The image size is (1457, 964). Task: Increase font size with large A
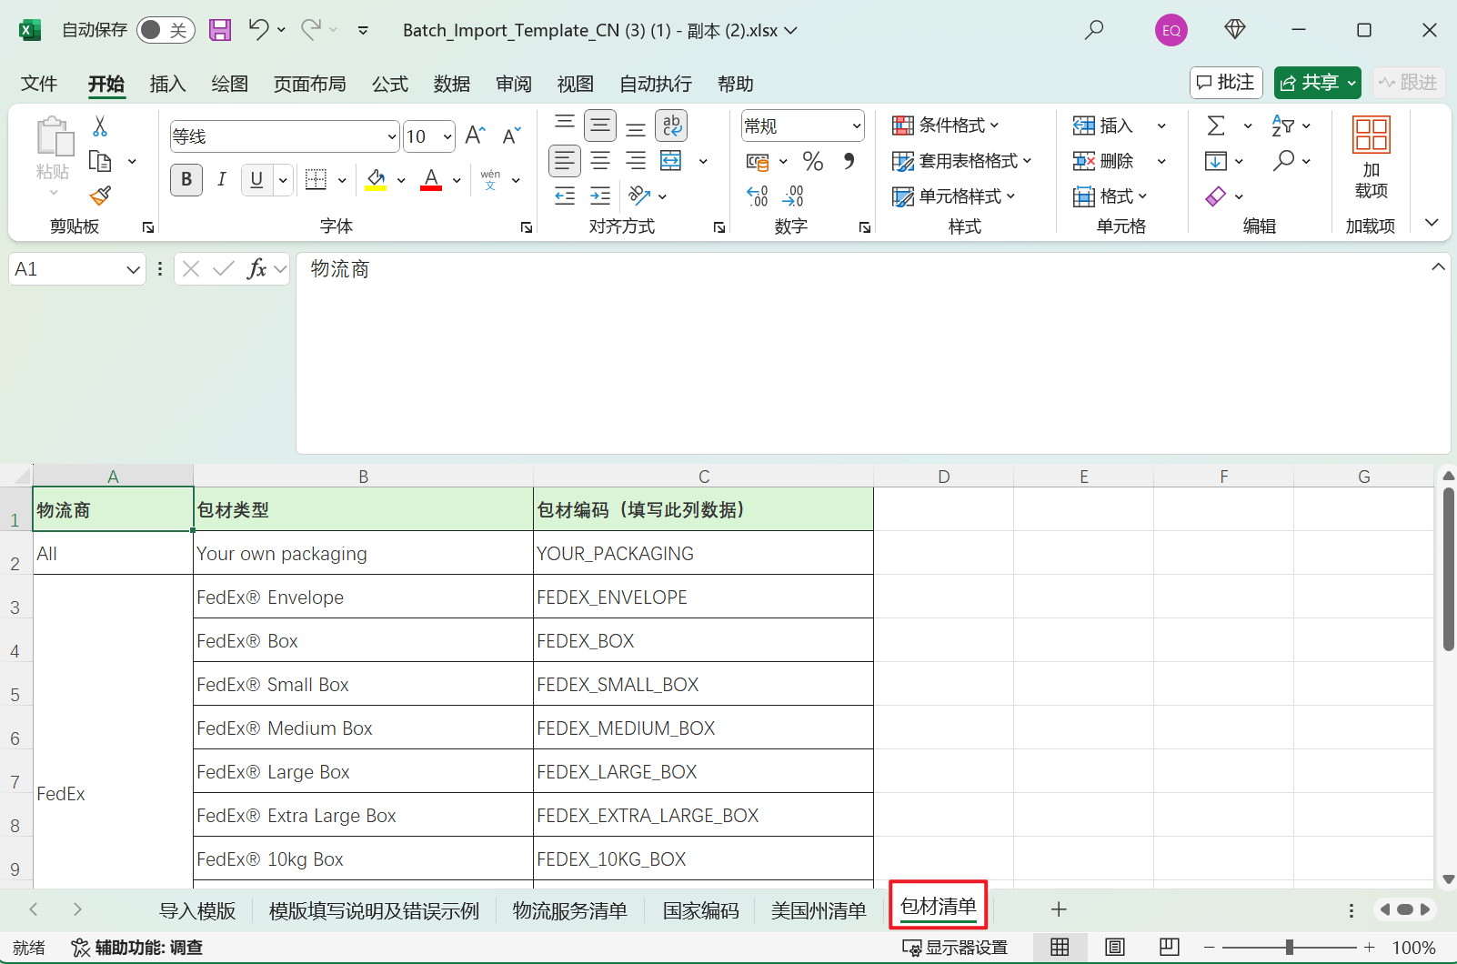475,136
